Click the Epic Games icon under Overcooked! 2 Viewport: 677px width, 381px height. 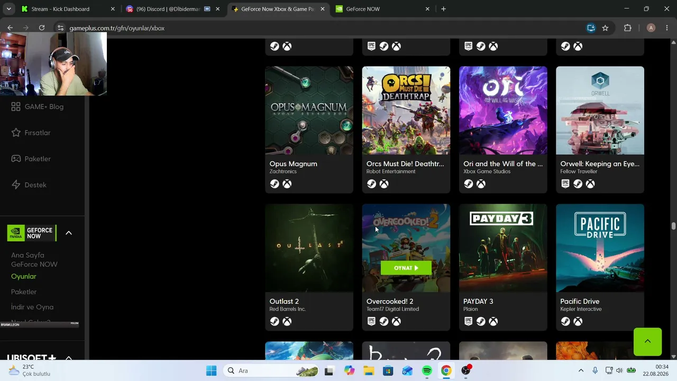coord(371,321)
